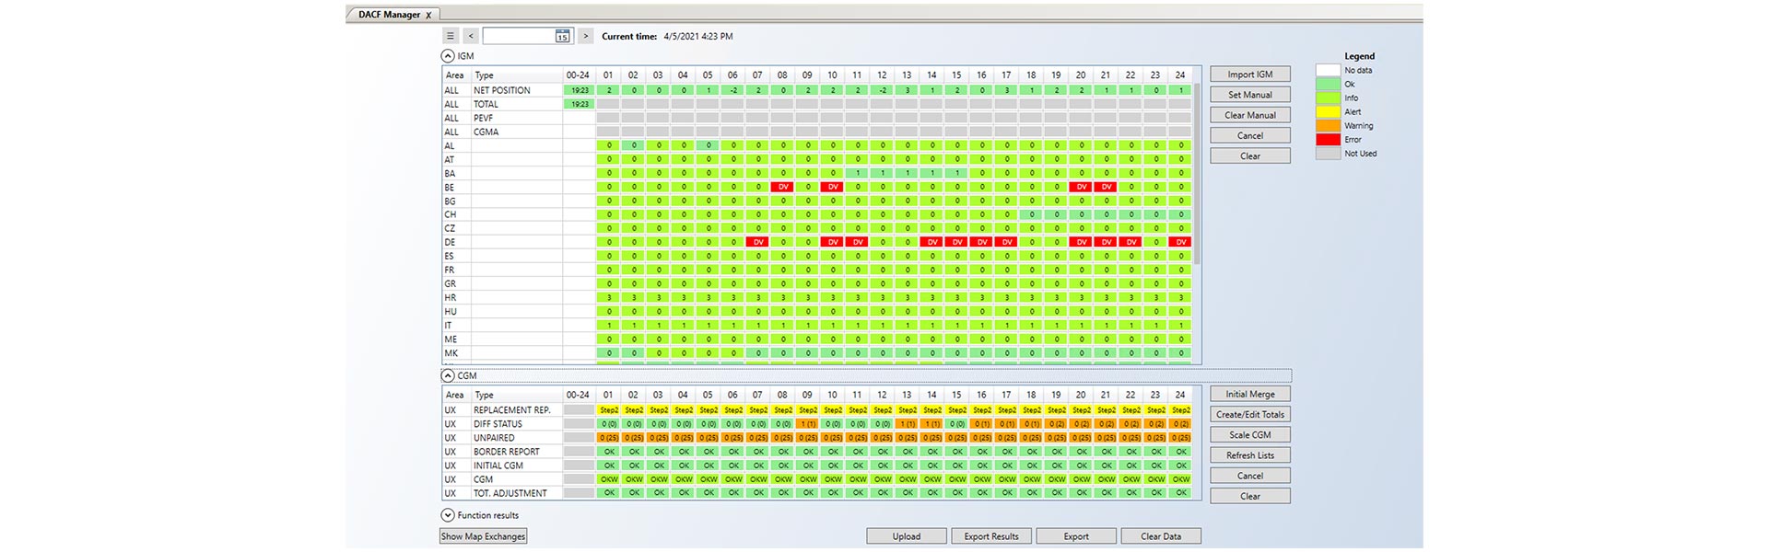Select the HR area row label
1769x552 pixels.
click(451, 297)
